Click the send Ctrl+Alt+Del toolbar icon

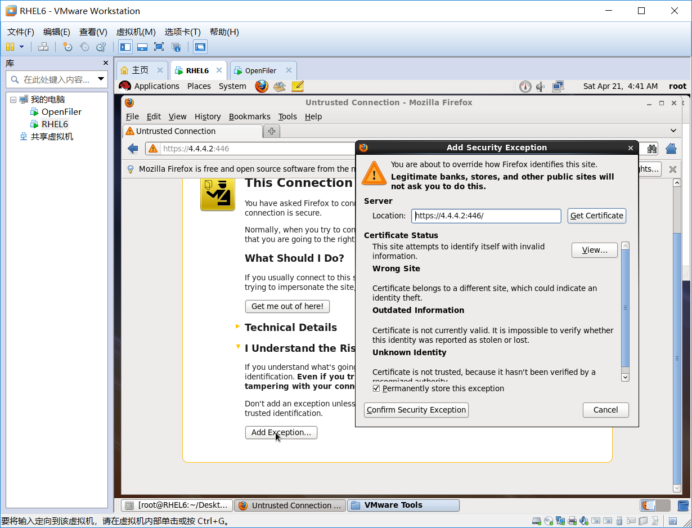pyautogui.click(x=43, y=47)
